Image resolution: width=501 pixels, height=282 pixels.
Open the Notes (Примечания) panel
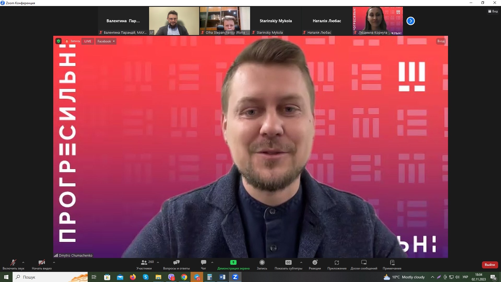[x=392, y=264]
